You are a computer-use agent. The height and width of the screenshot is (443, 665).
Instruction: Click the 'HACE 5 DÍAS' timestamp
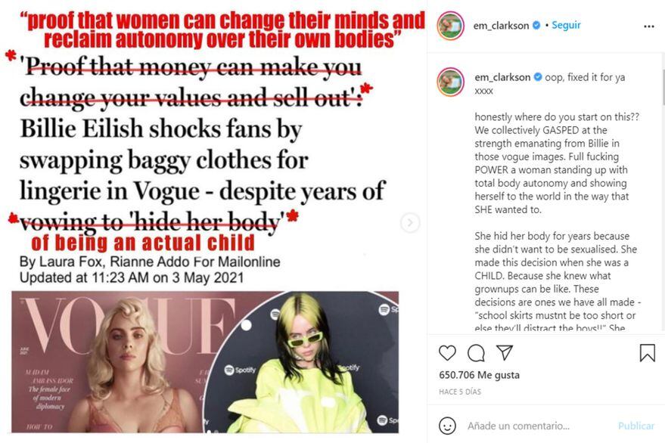(460, 392)
